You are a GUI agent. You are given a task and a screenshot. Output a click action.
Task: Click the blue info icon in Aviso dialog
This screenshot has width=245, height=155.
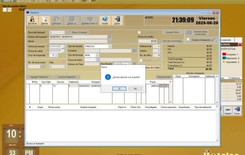click(x=108, y=77)
